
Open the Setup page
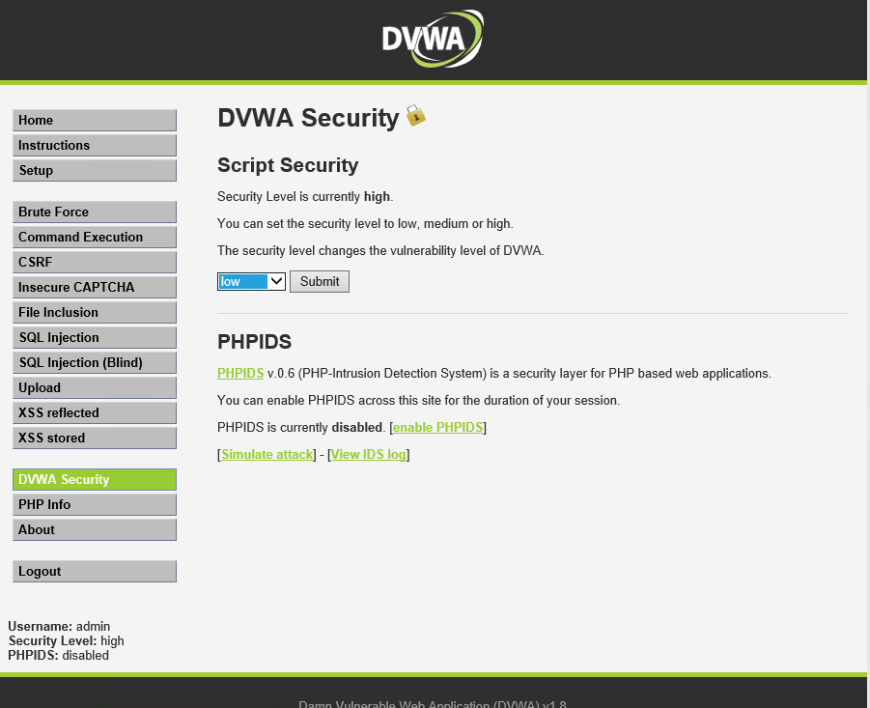click(x=95, y=170)
